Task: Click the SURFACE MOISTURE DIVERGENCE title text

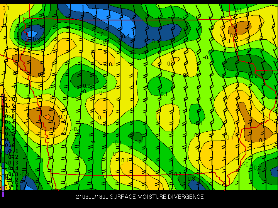Action: click(x=157, y=197)
